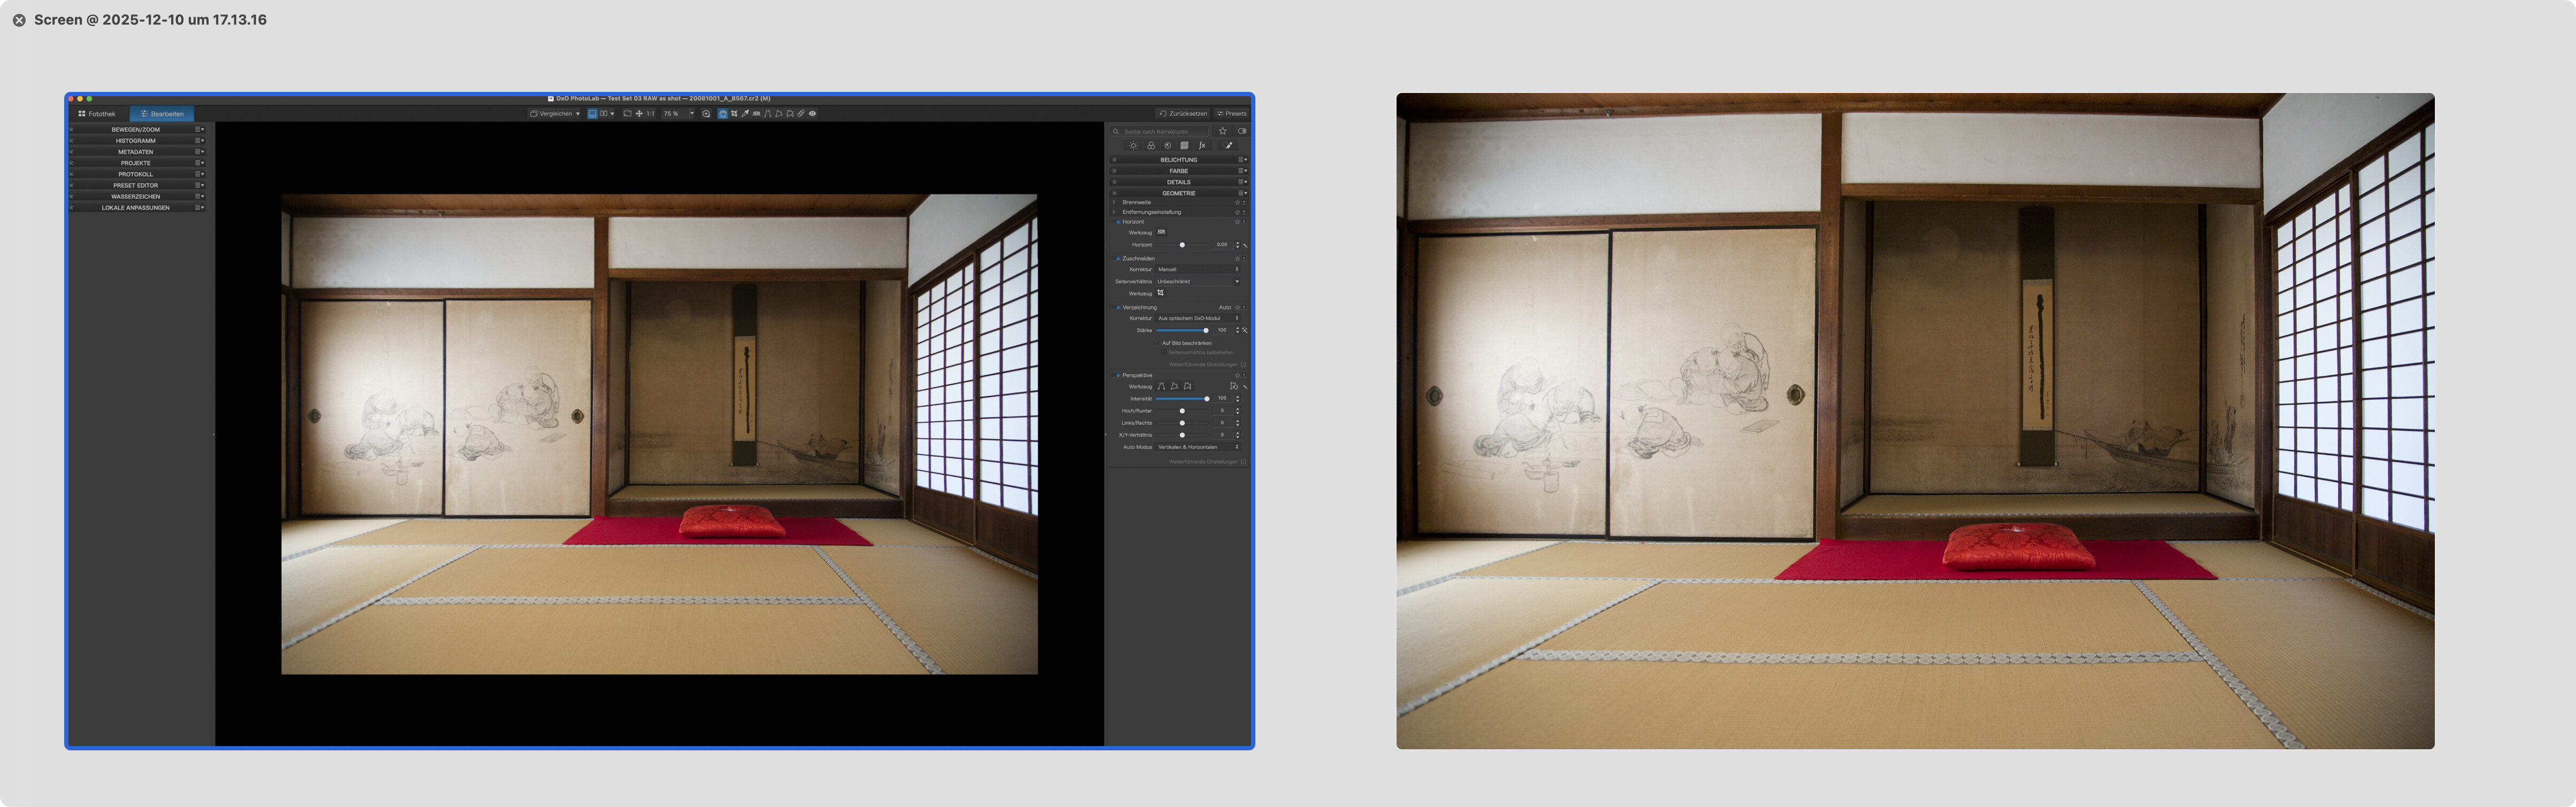Click the Zurücksetzen button
This screenshot has width=2576, height=807.
(x=1183, y=114)
